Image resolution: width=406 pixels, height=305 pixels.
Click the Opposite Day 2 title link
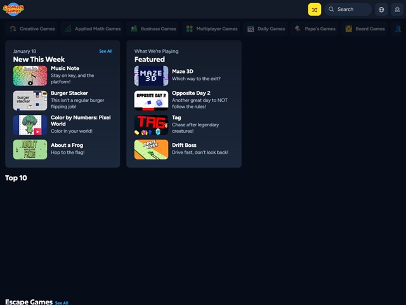point(191,93)
